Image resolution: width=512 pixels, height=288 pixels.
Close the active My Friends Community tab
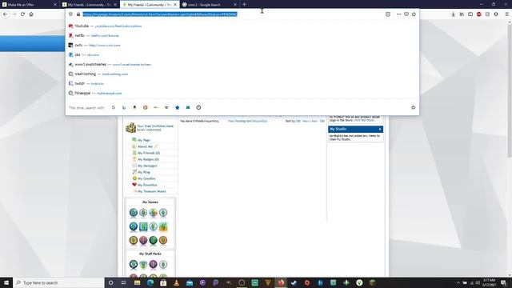(x=175, y=5)
